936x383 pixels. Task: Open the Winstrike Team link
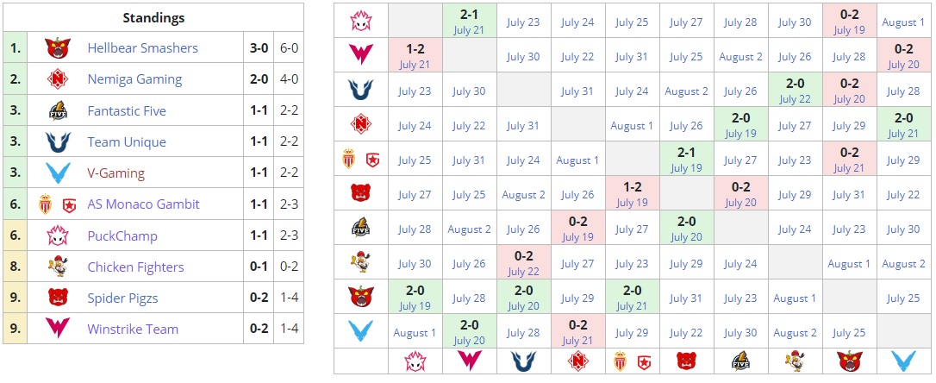pyautogui.click(x=133, y=329)
